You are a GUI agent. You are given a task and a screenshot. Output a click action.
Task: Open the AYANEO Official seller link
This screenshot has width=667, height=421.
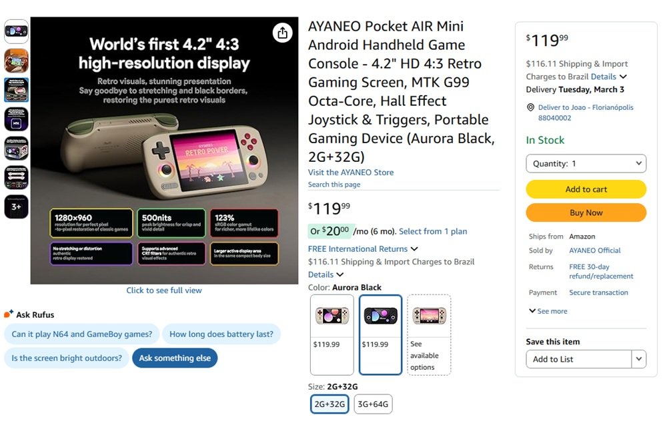(594, 250)
